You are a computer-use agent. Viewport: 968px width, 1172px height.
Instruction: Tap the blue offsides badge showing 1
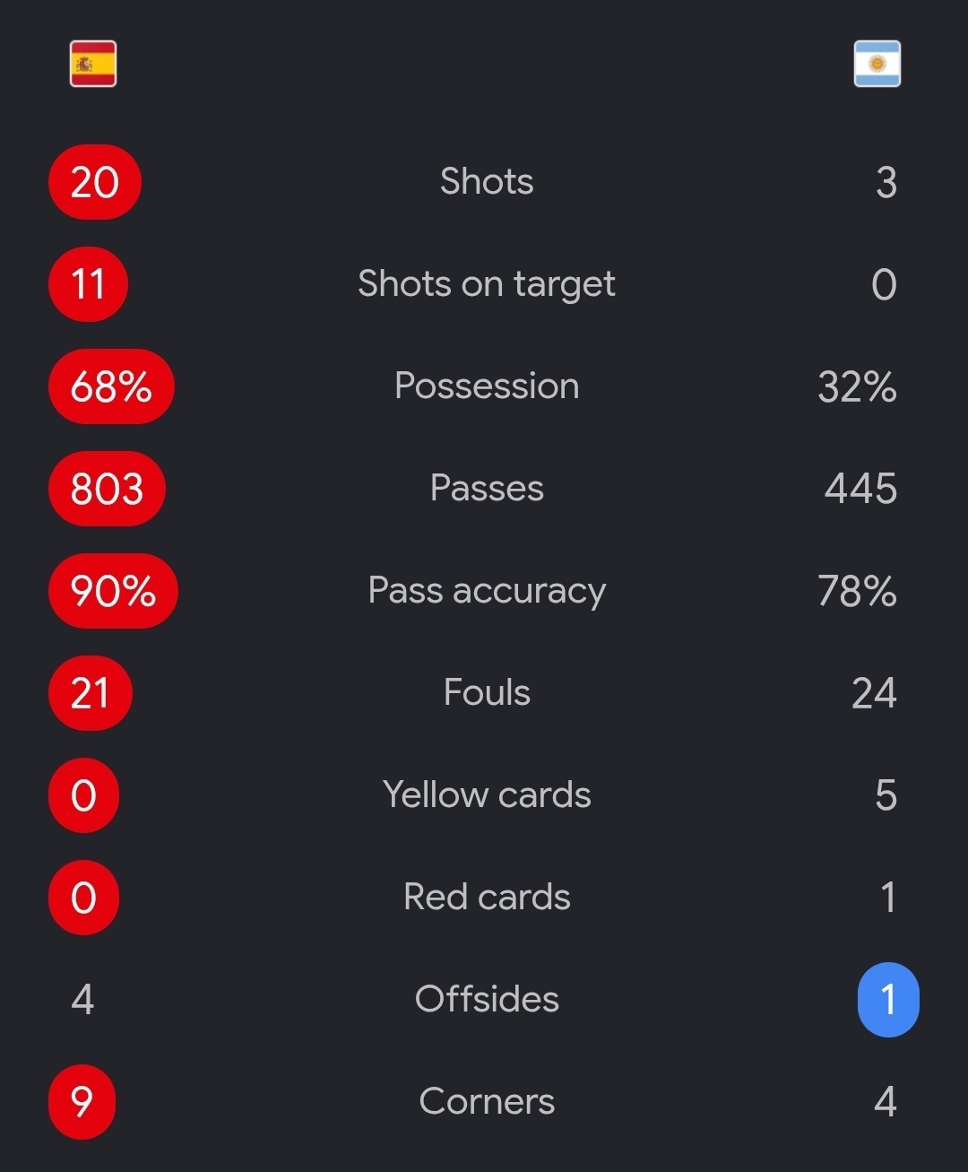pos(888,1000)
